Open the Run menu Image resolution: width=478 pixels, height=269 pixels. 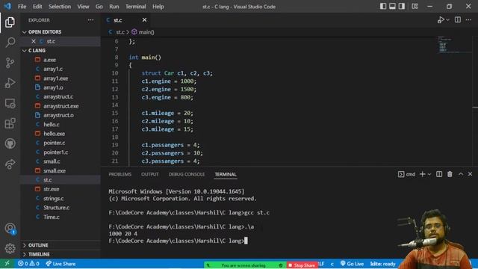point(114,7)
